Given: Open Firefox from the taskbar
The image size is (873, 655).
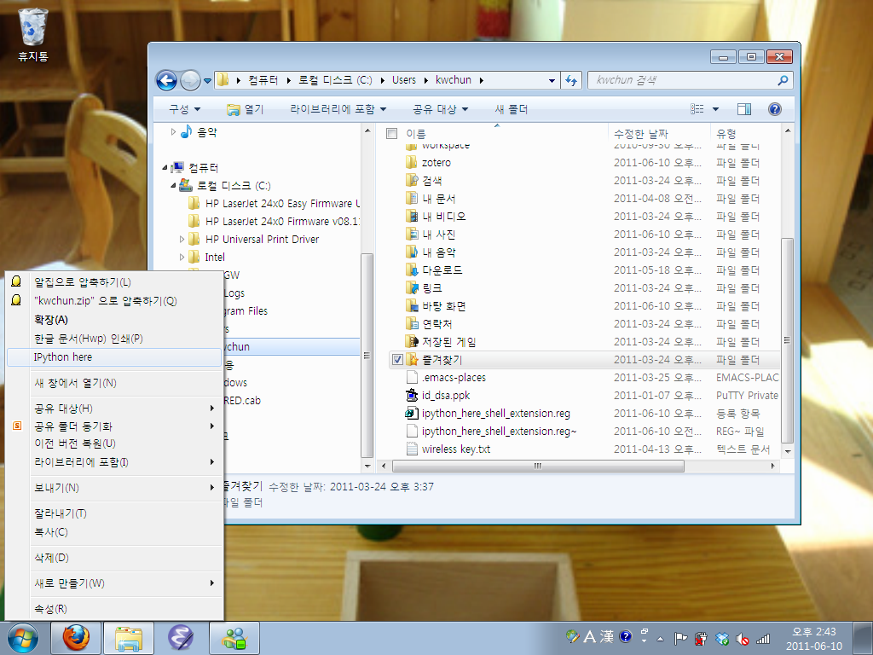Looking at the screenshot, I should tap(75, 638).
